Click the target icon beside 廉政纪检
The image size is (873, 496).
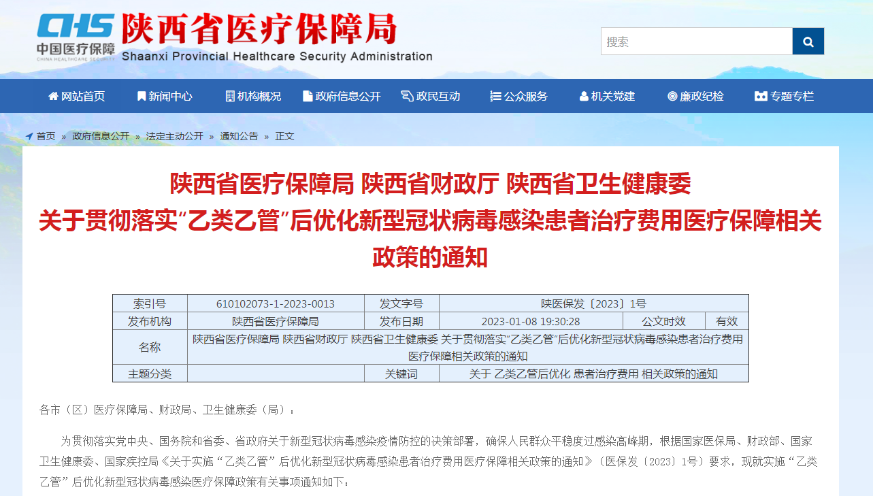tap(672, 97)
